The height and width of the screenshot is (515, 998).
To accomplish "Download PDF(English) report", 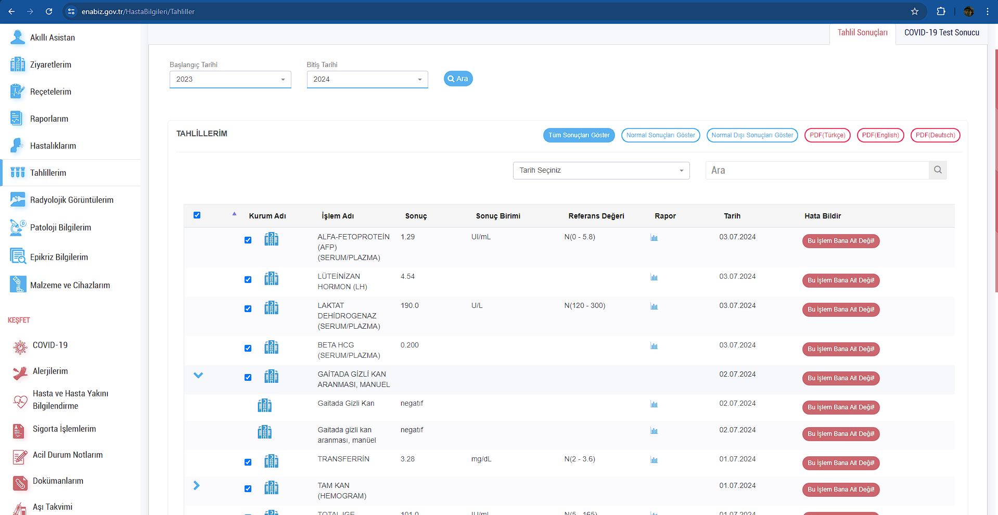I will tap(880, 135).
